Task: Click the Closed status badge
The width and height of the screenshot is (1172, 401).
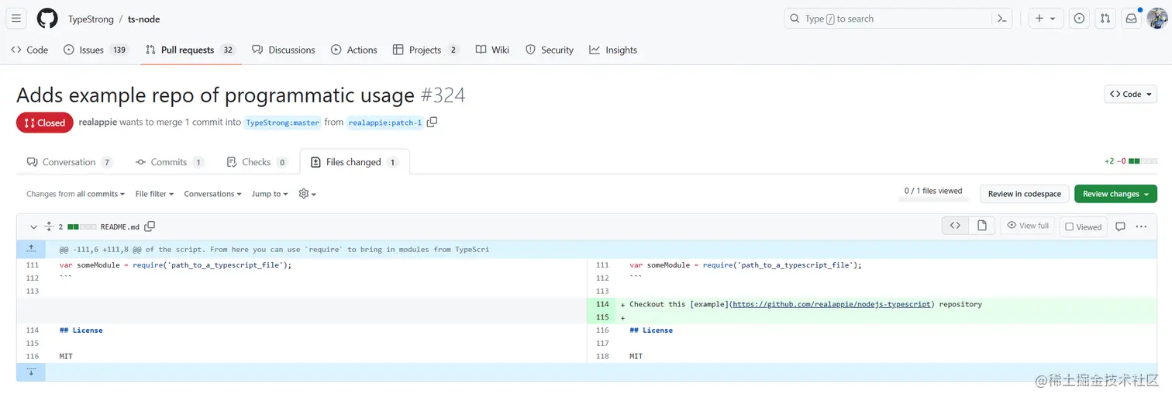Action: click(x=45, y=123)
